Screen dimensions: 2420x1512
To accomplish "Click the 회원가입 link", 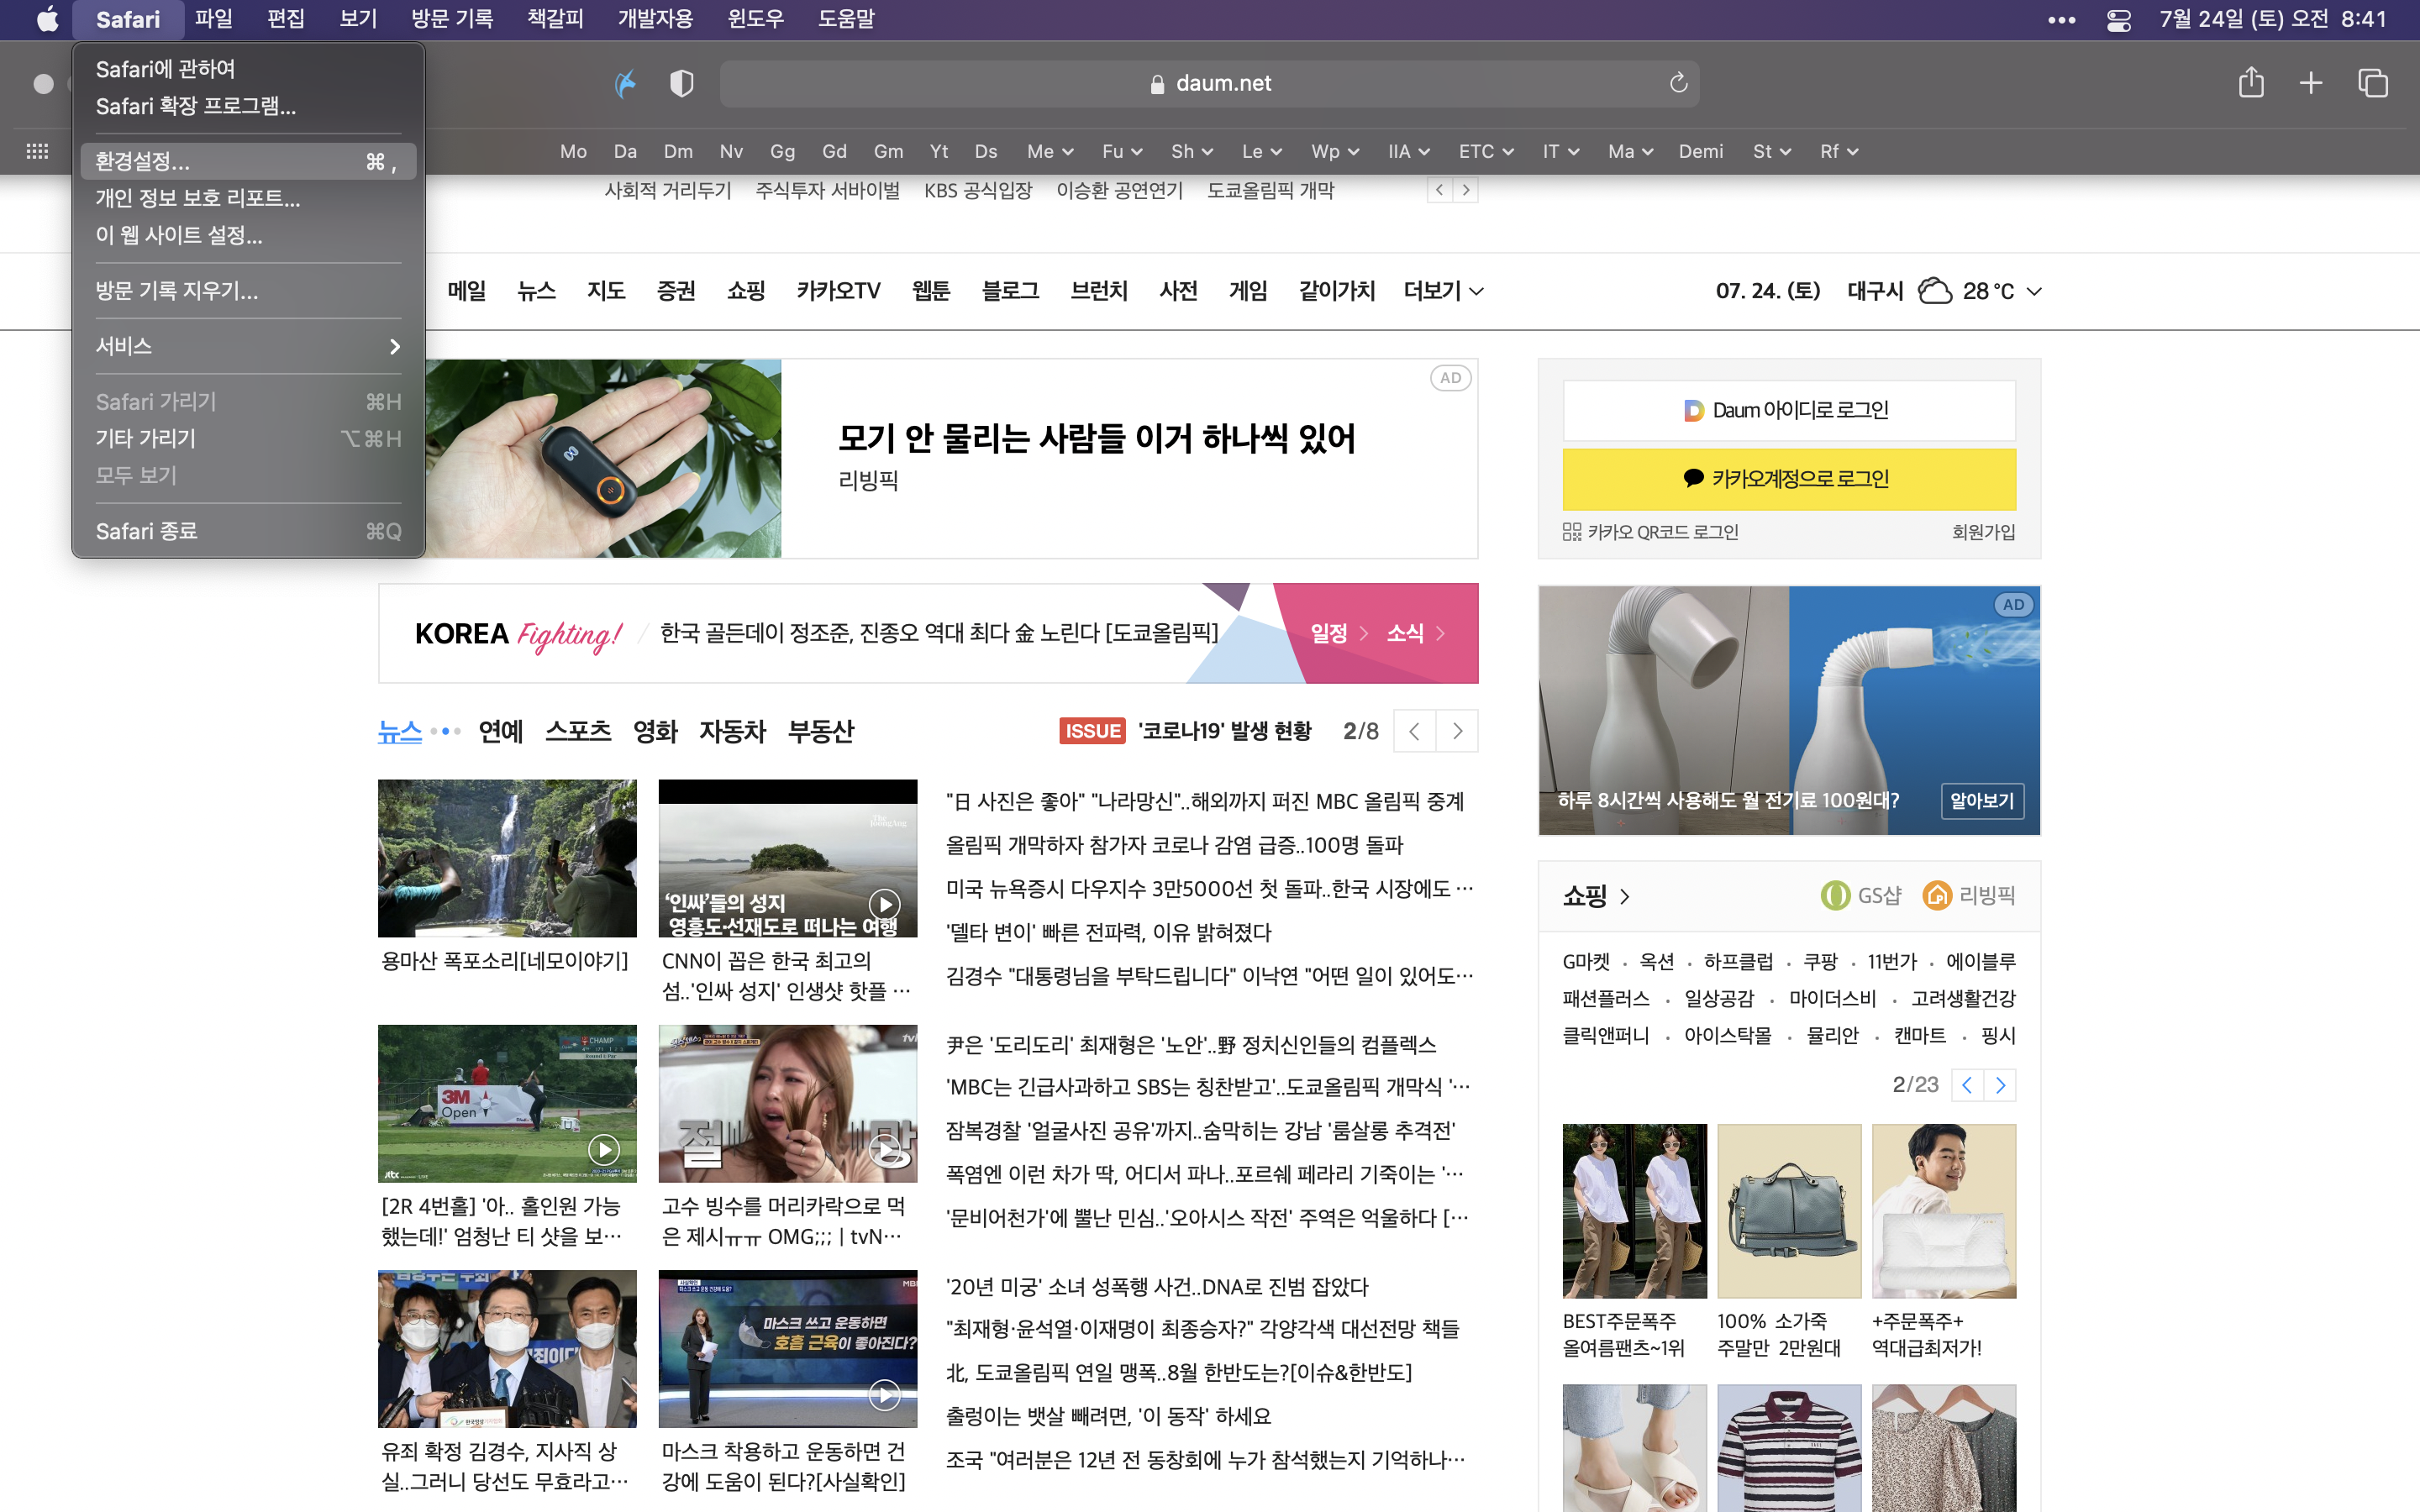I will (x=1983, y=532).
